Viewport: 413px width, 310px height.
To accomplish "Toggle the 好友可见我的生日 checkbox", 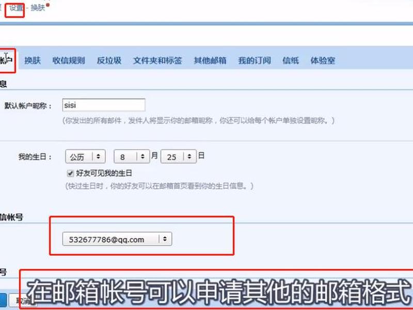I will pos(70,174).
